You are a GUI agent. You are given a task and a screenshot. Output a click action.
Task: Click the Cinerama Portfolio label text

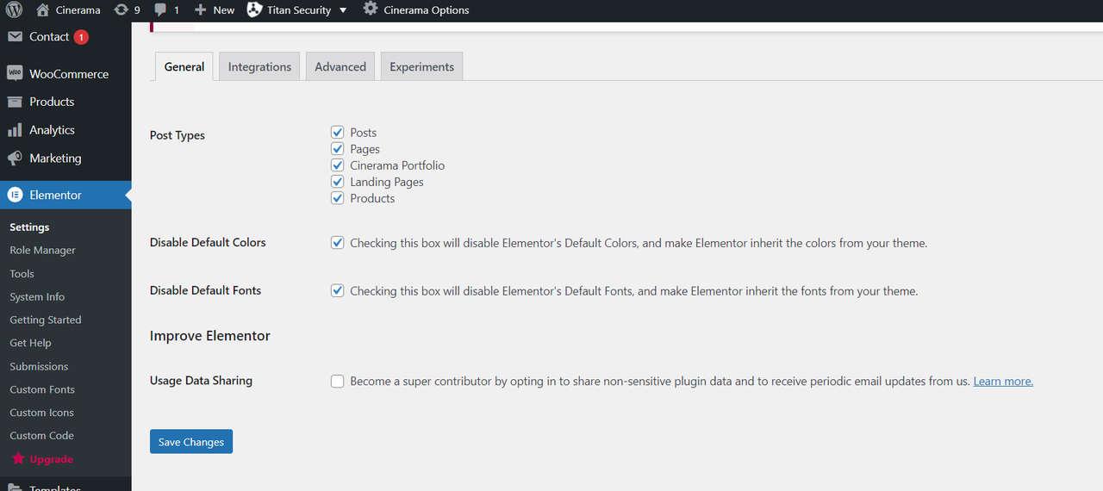(397, 165)
